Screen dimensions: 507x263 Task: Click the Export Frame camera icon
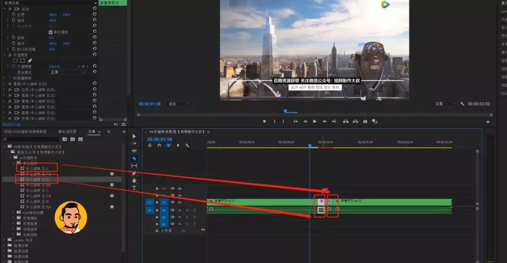click(x=365, y=121)
